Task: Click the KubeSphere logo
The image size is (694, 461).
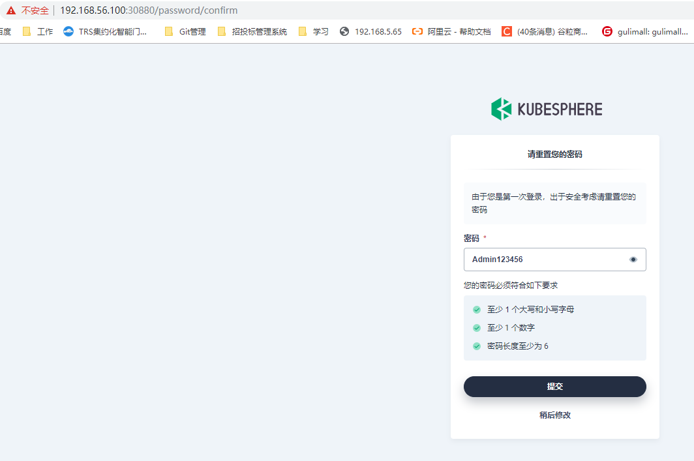Action: pyautogui.click(x=547, y=109)
